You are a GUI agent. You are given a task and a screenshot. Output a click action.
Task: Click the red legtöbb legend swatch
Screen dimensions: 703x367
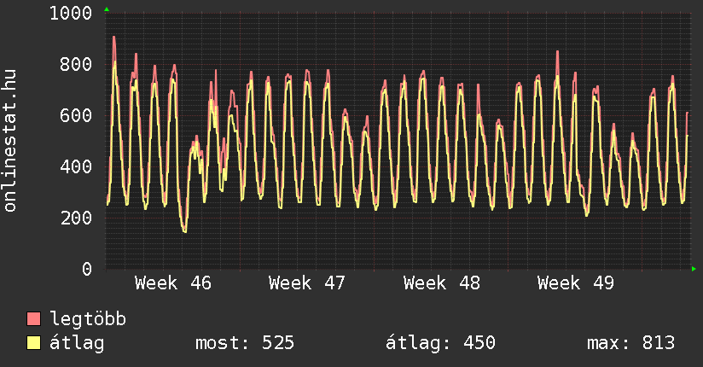tap(34, 319)
